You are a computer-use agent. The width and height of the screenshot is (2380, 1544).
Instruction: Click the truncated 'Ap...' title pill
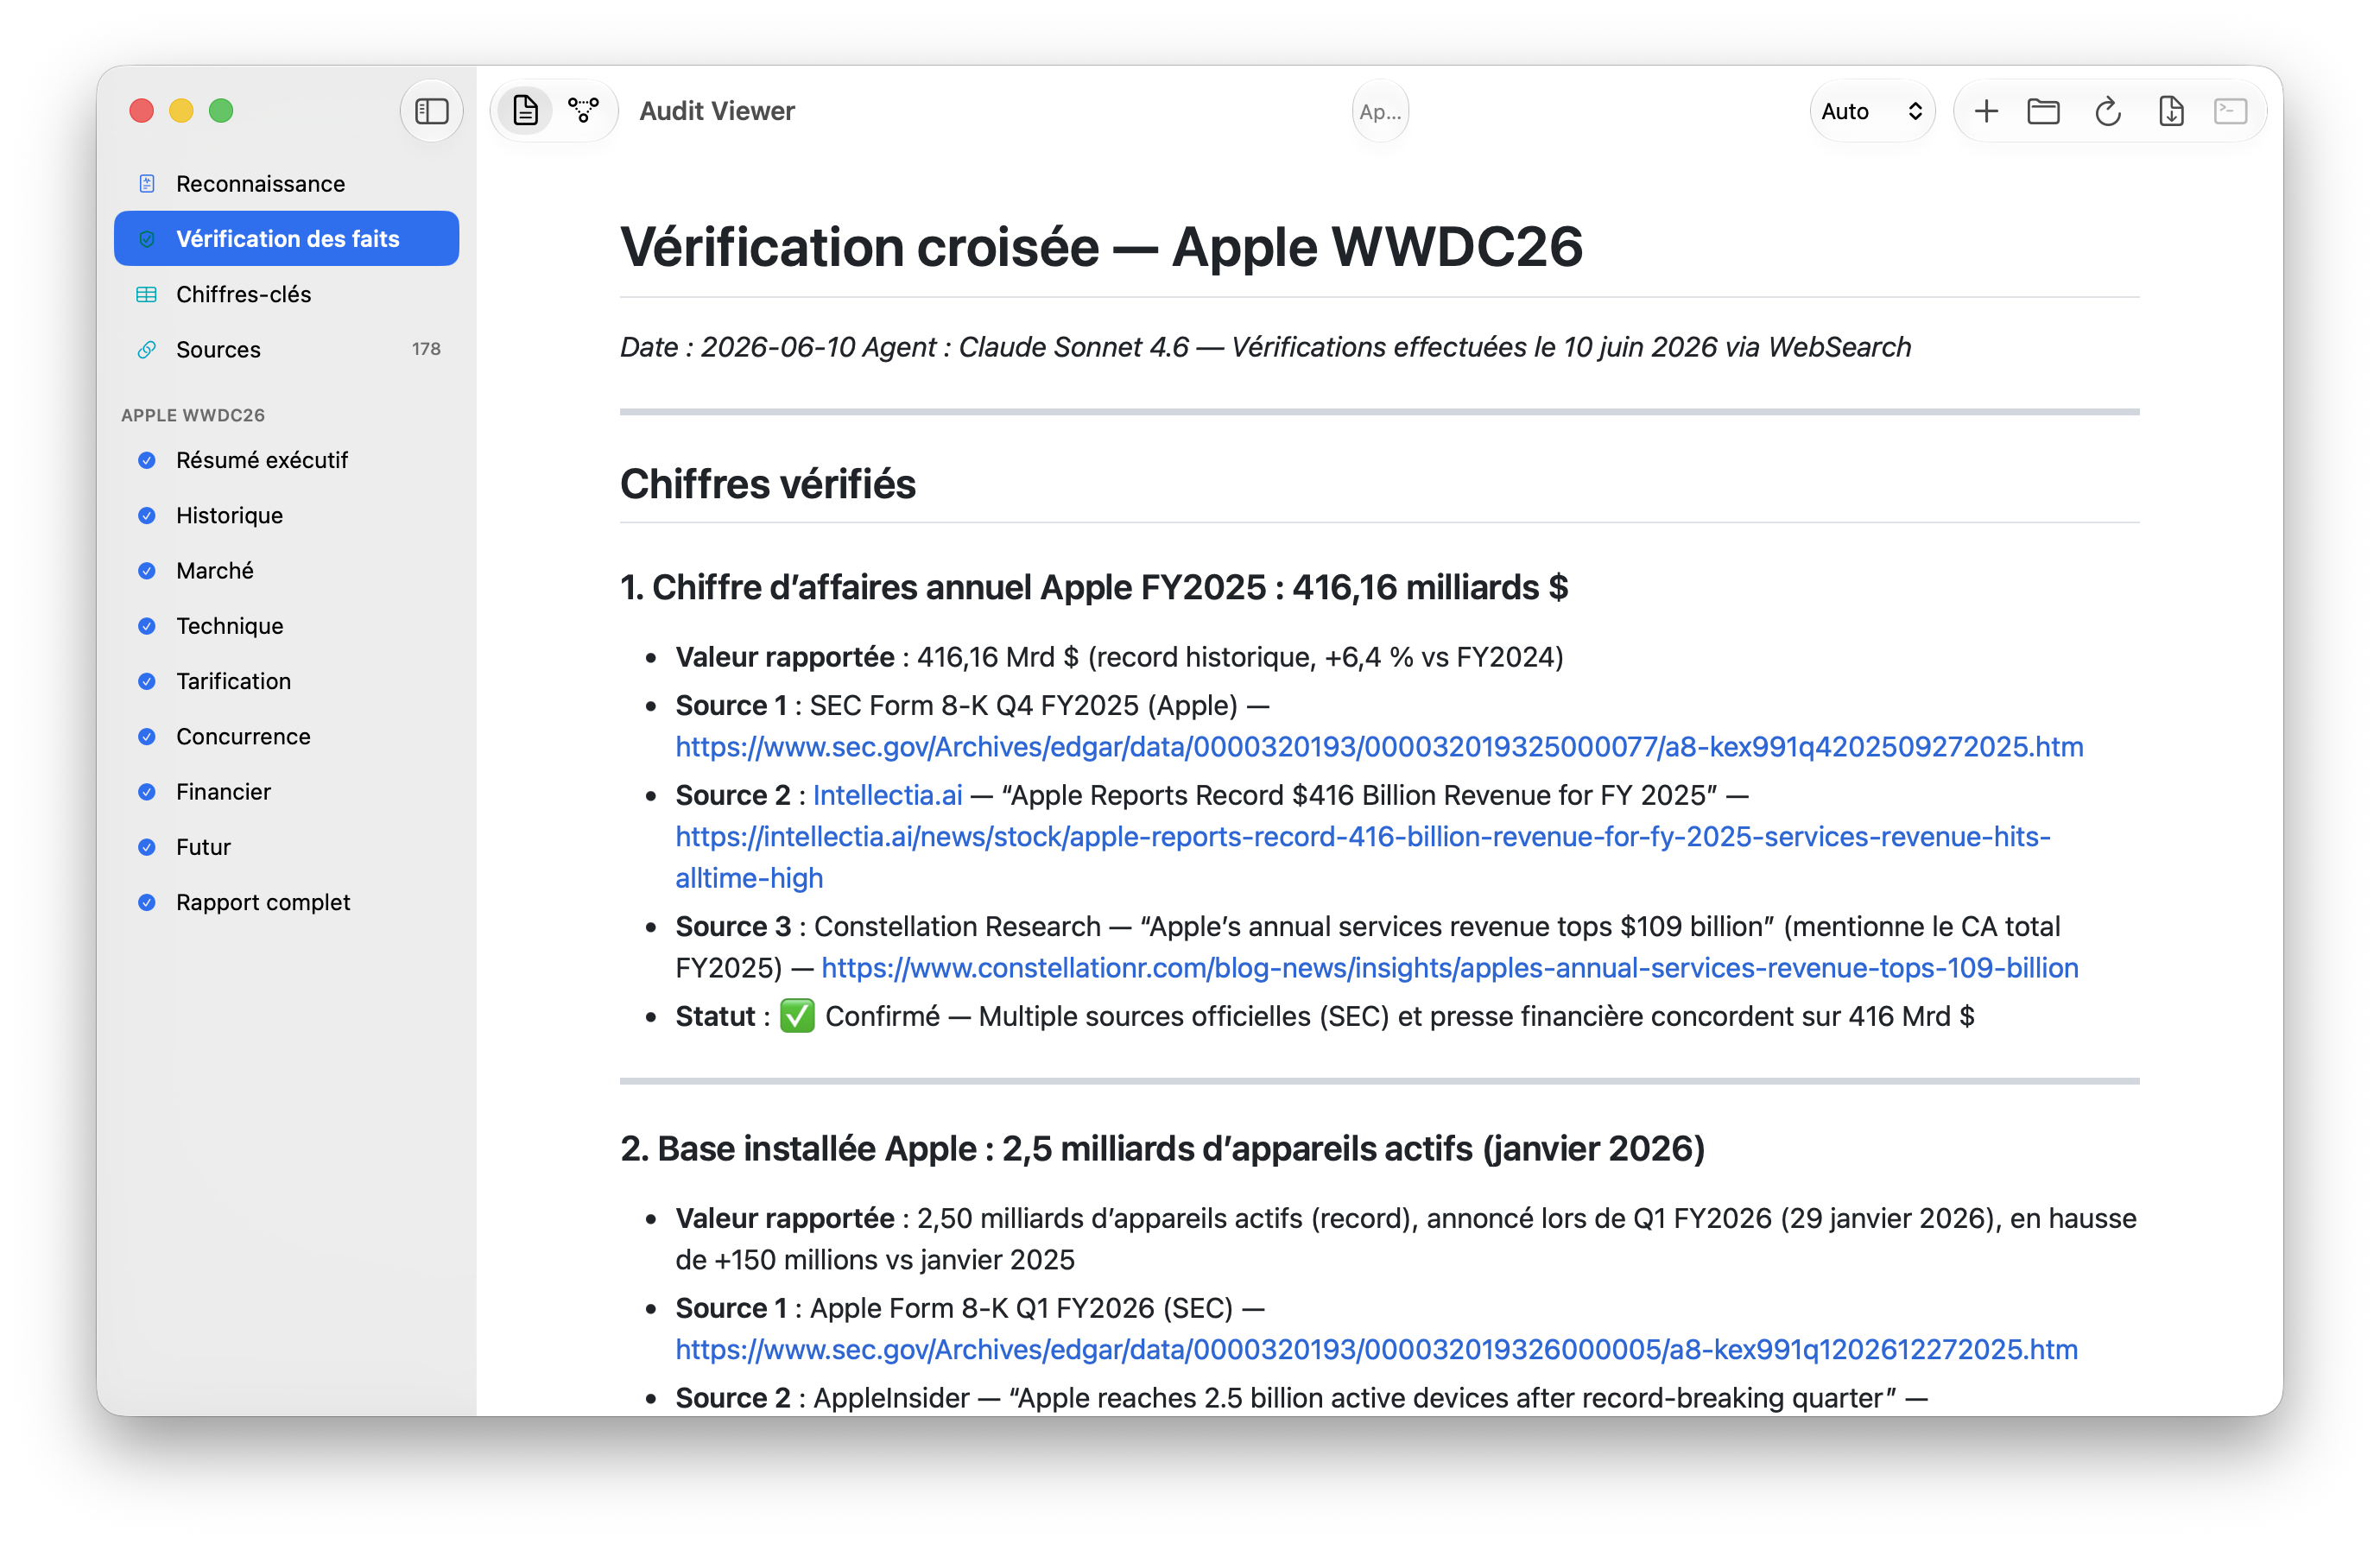(x=1380, y=111)
